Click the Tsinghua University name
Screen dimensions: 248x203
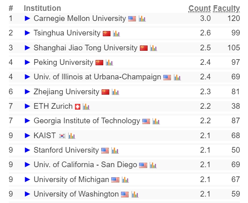(x=67, y=33)
